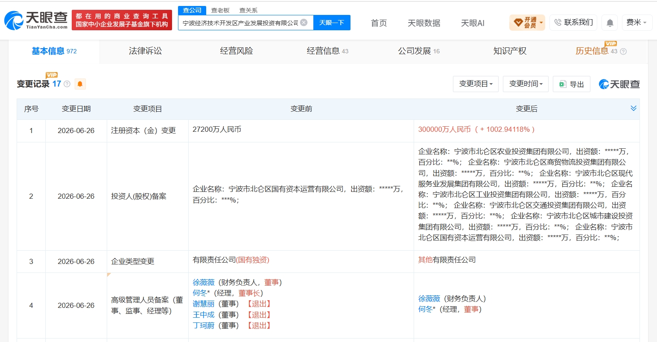The height and width of the screenshot is (342, 657).
Task: Open the notifications bell icon
Action: coord(610,23)
